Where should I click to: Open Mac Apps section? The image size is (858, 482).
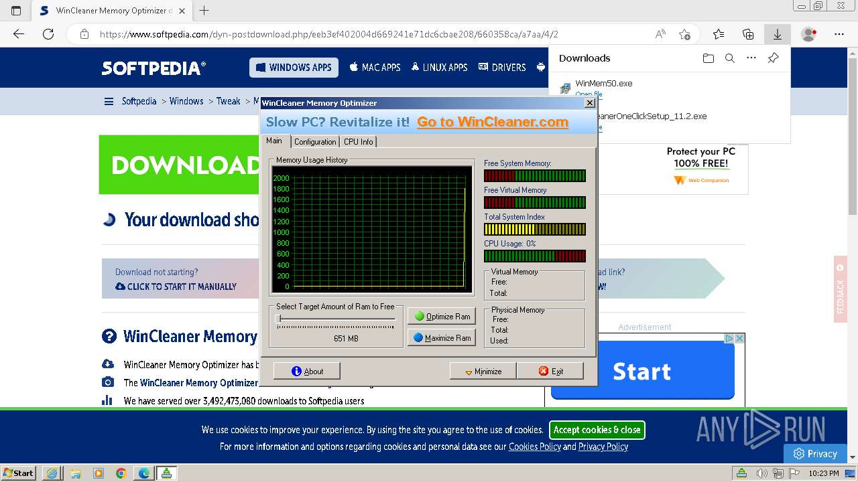click(373, 68)
